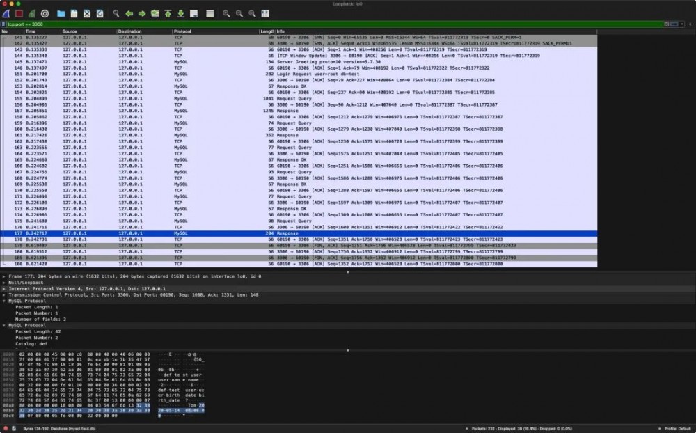Go to the previous packet
The width and height of the screenshot is (696, 433).
[129, 14]
